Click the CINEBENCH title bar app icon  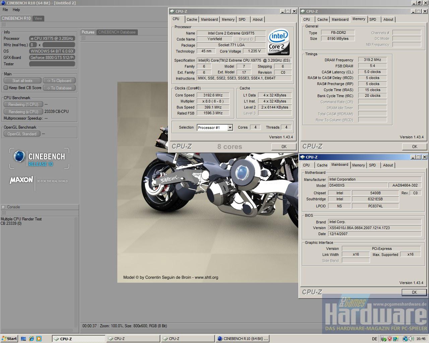tap(3, 3)
